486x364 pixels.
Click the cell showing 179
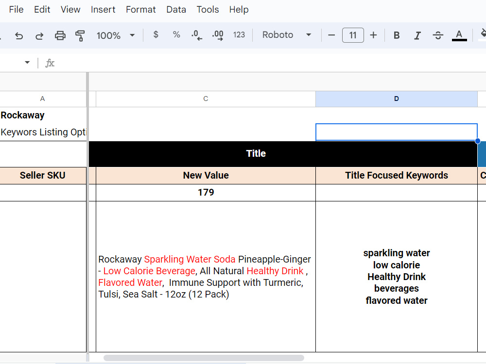point(206,193)
